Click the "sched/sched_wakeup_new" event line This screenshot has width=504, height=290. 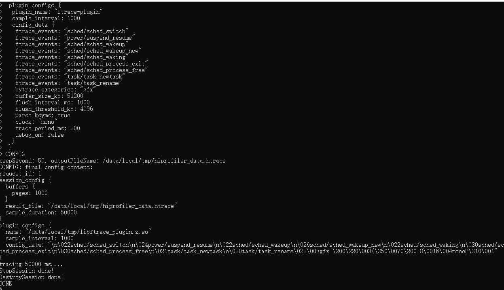click(78, 51)
